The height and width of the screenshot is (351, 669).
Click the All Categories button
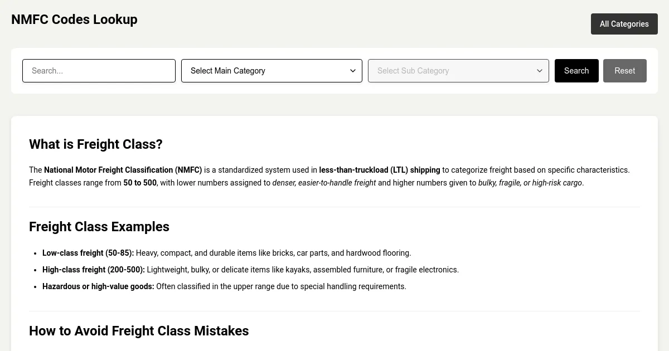tap(624, 24)
